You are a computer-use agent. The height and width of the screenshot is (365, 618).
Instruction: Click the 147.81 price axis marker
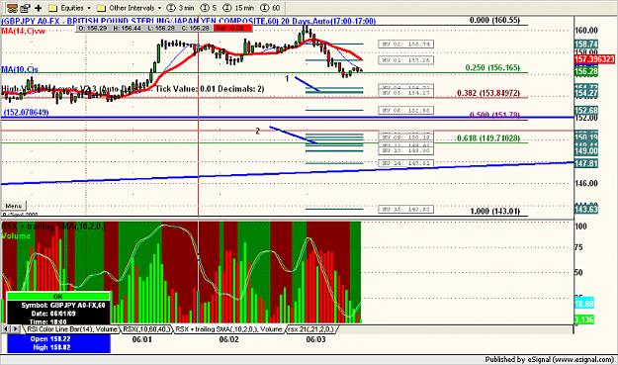click(586, 163)
